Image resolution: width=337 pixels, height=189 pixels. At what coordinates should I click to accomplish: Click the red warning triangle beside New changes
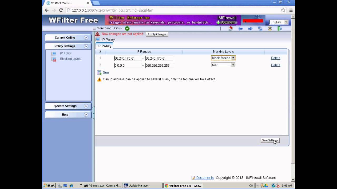pyautogui.click(x=97, y=34)
